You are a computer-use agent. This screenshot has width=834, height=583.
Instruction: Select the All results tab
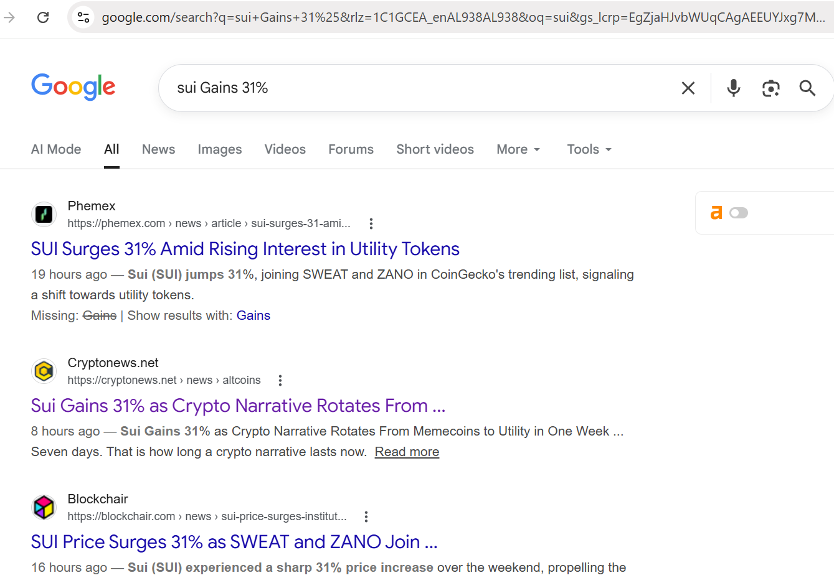click(111, 149)
